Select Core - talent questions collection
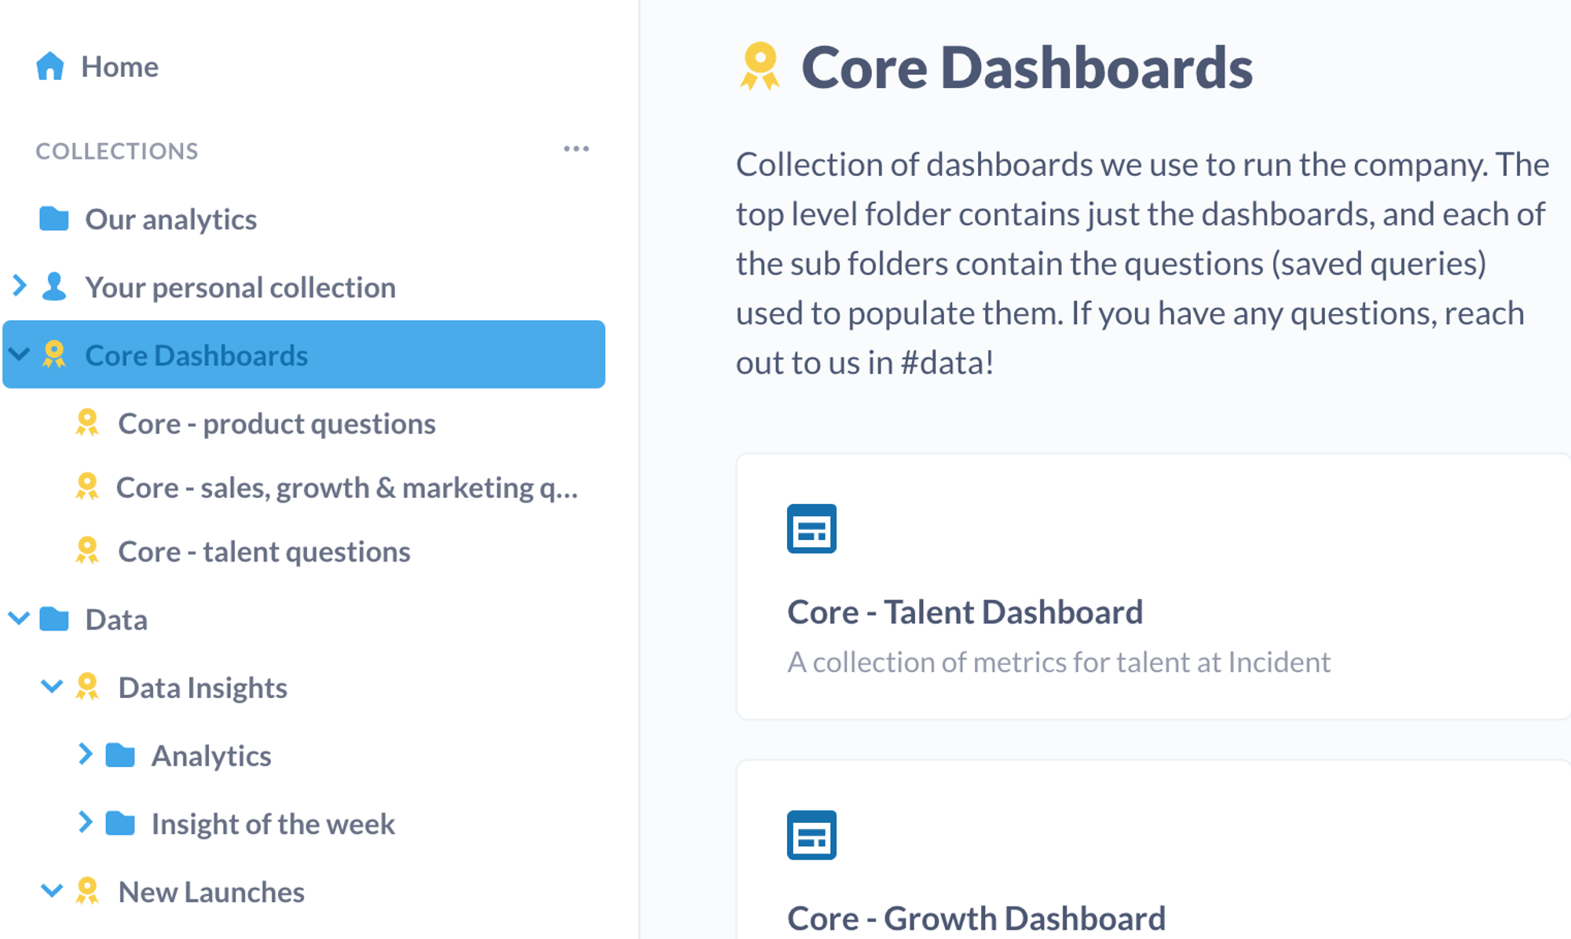This screenshot has height=939, width=1571. 264,552
